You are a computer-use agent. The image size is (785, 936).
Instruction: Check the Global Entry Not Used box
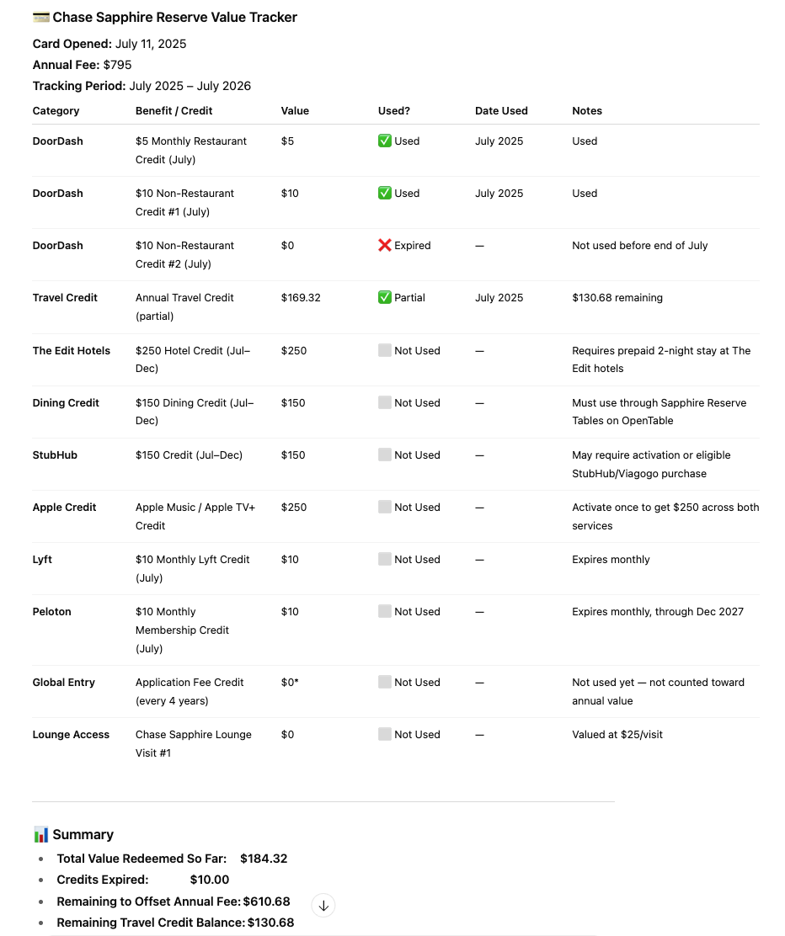point(385,683)
